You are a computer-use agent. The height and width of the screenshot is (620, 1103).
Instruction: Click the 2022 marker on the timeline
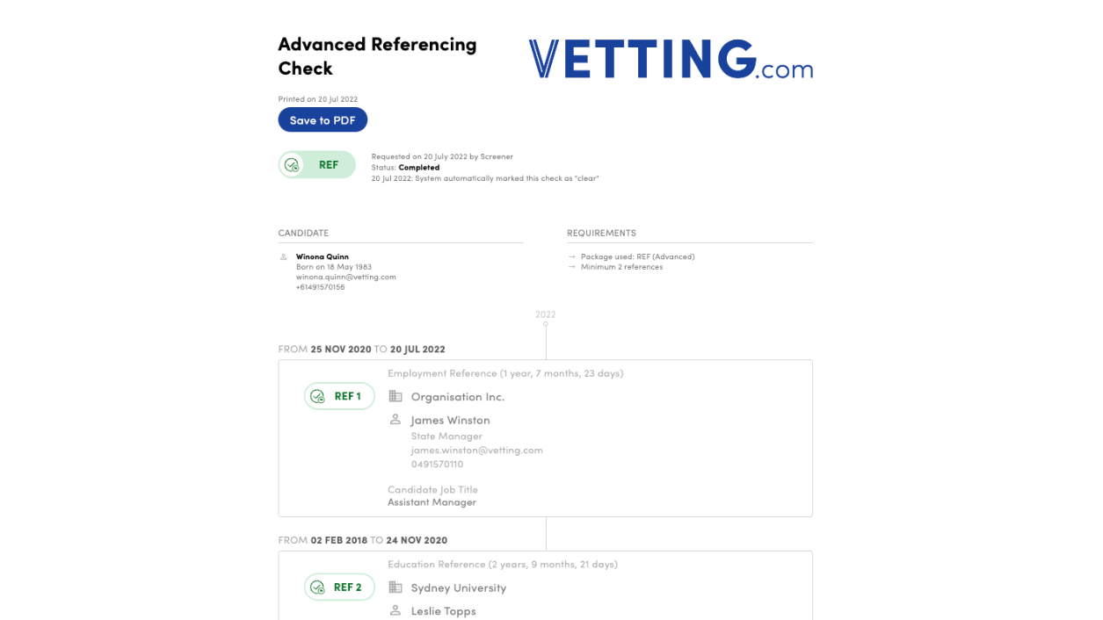coord(545,314)
